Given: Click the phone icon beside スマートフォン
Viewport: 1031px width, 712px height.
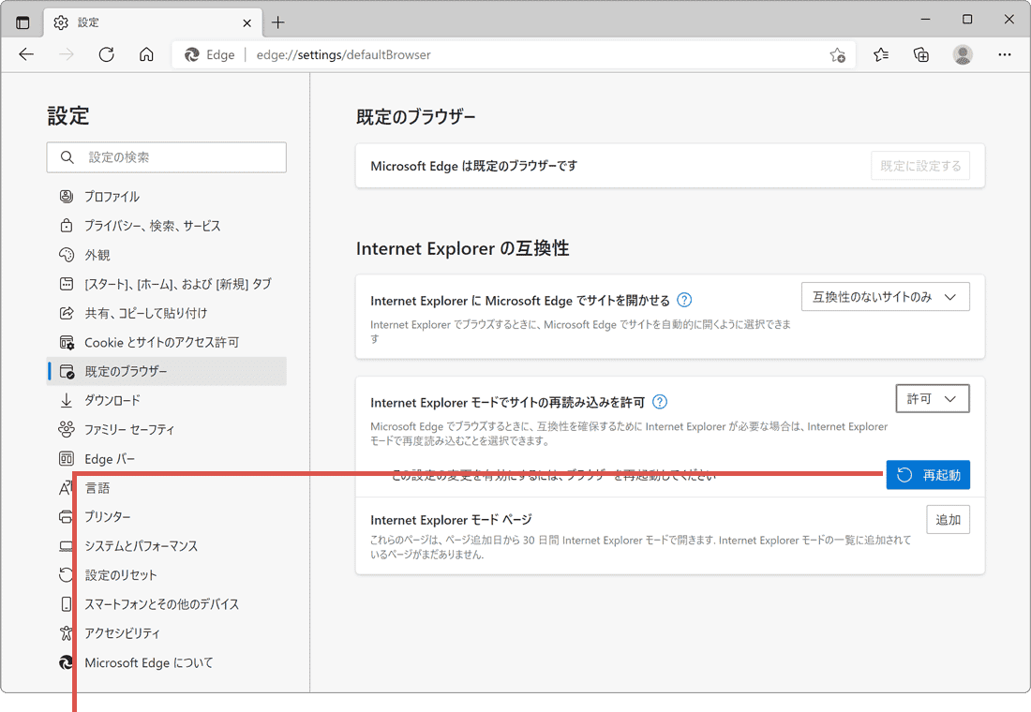Looking at the screenshot, I should (67, 604).
